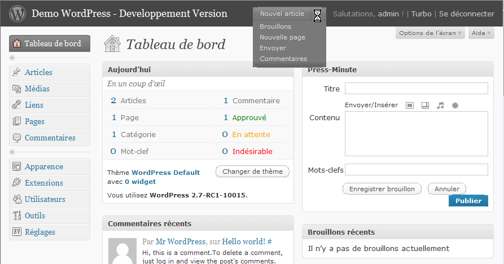The width and height of the screenshot is (504, 264).
Task: Open the Médias sidebar menu
Action: (x=50, y=89)
